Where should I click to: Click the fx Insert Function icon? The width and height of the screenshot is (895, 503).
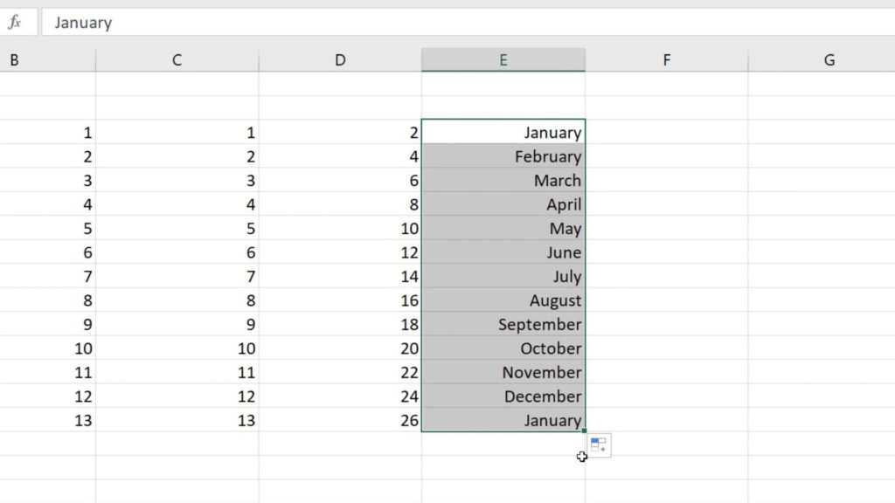pos(15,22)
